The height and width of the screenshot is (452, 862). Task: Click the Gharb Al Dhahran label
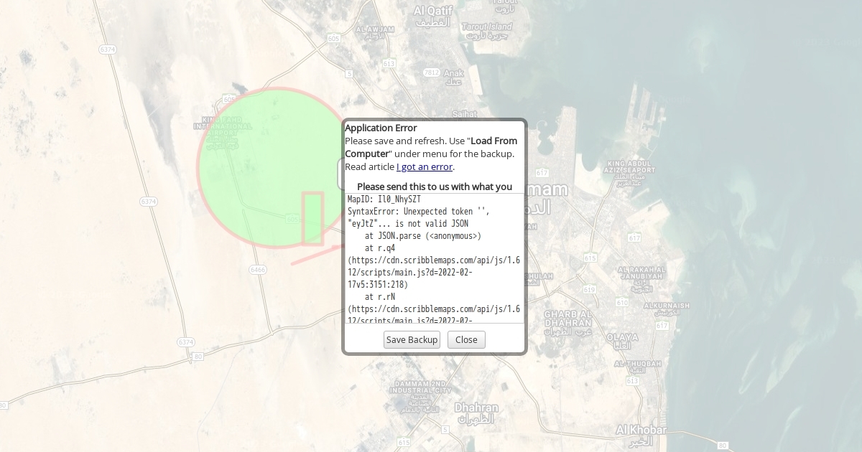coord(567,323)
